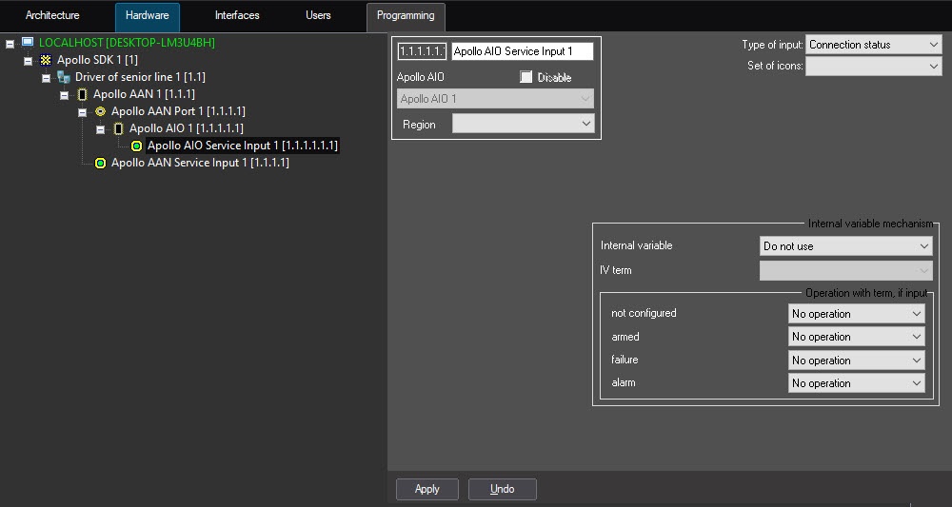Click the Apollo AIO Service Input 1 name field
952x507 pixels.
[x=522, y=51]
